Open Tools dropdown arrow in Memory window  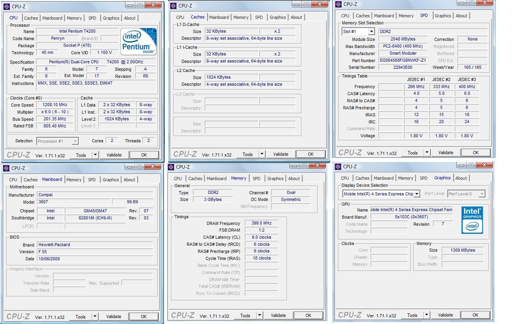click(259, 315)
